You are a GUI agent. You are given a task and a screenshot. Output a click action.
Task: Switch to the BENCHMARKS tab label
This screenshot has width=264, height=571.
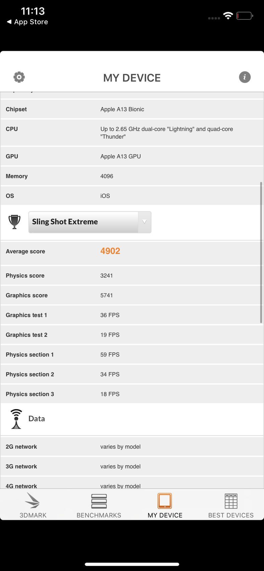[x=99, y=515]
